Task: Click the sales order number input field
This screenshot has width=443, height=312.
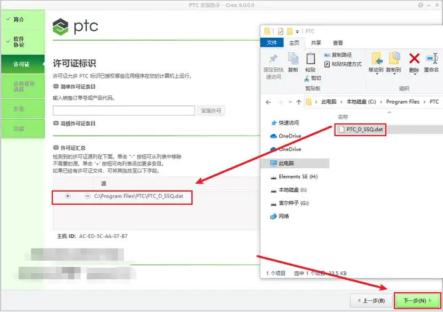Action: point(124,111)
